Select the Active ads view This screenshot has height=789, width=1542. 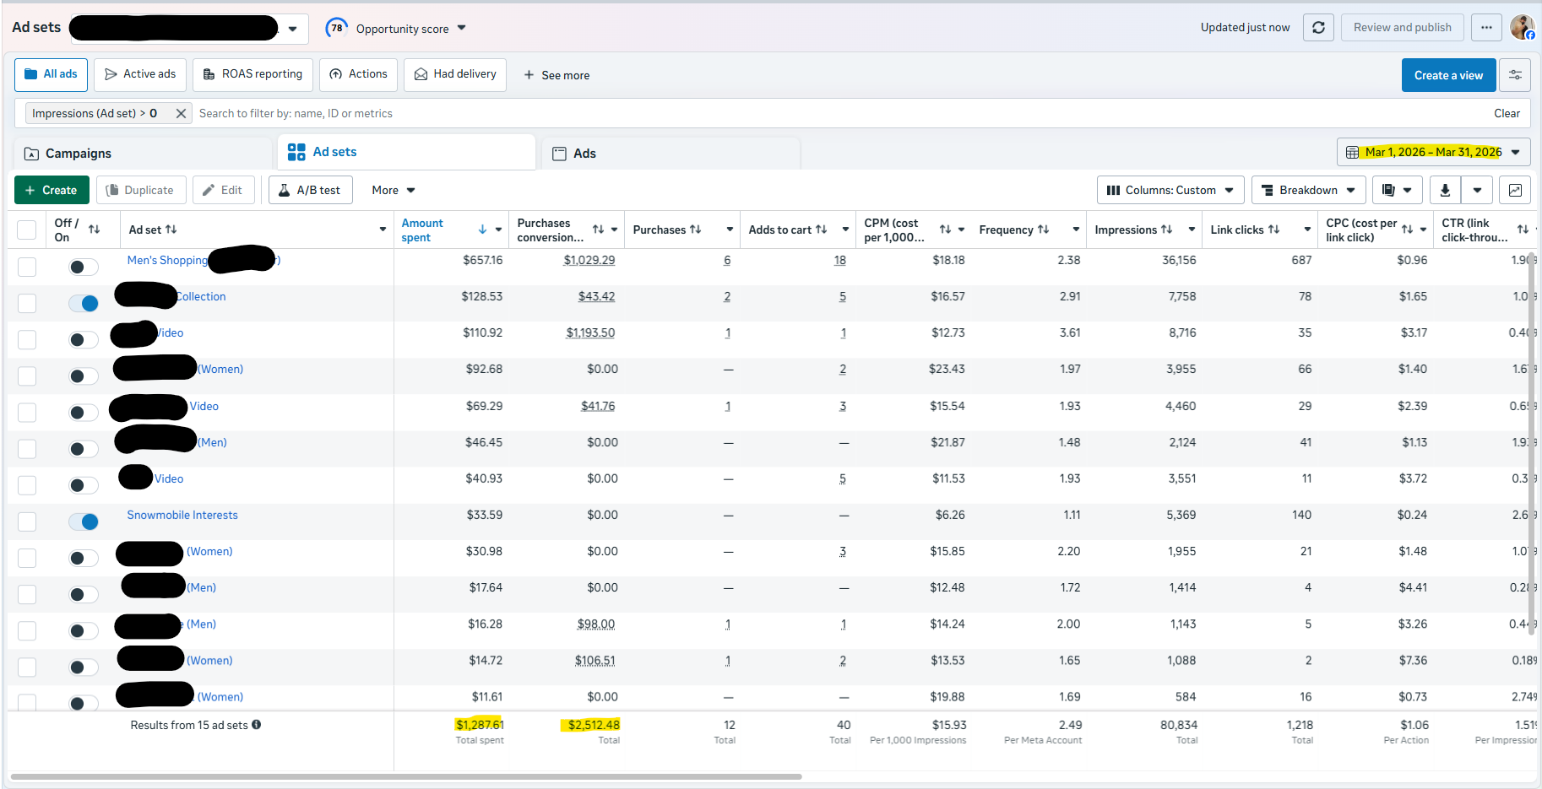pos(140,74)
